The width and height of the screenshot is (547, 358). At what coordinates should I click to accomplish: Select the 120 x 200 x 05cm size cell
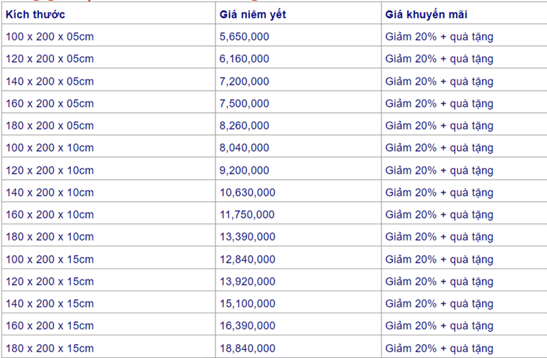[49, 59]
